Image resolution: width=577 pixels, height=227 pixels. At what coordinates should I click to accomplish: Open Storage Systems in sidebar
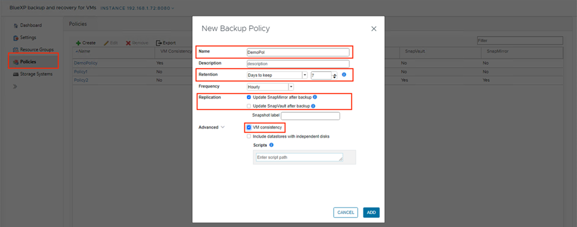click(x=33, y=73)
